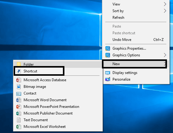Expand the Sort by submenu arrow
Screen dimensions: 173x133
(165, 11)
